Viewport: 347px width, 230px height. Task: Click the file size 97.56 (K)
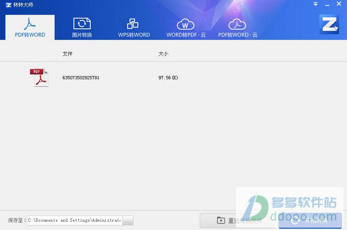coord(168,78)
